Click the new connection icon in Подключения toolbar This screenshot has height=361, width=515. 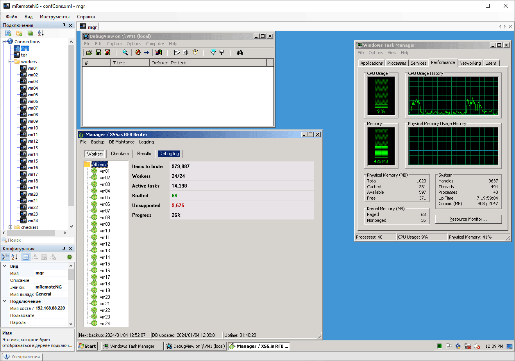(x=8, y=34)
